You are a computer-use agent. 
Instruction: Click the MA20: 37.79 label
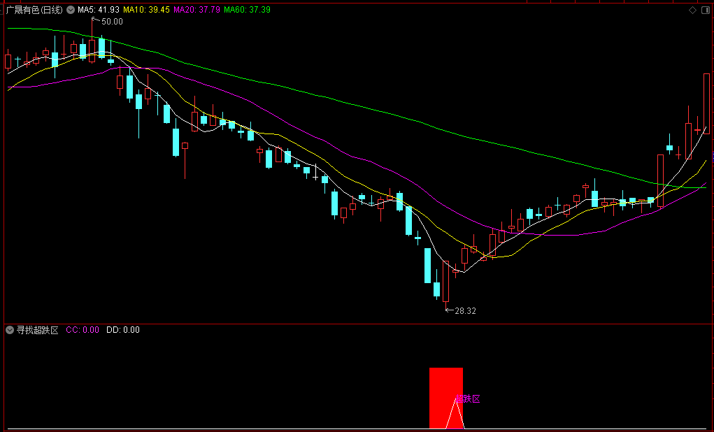coord(197,10)
